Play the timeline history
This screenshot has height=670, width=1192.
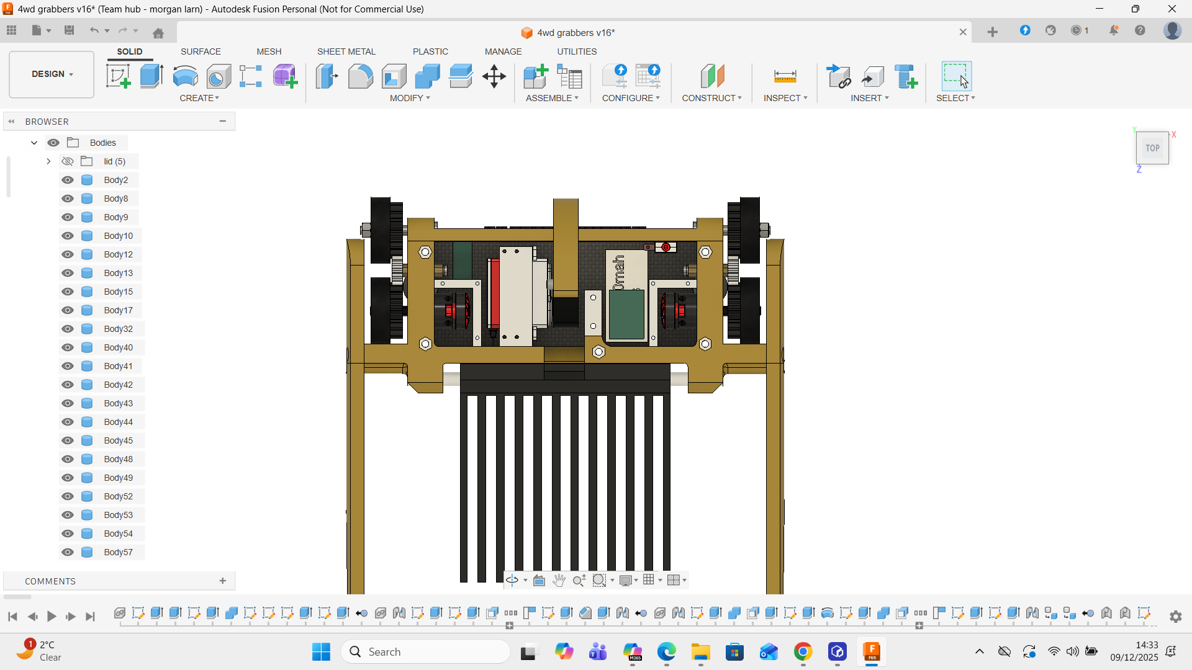click(52, 616)
